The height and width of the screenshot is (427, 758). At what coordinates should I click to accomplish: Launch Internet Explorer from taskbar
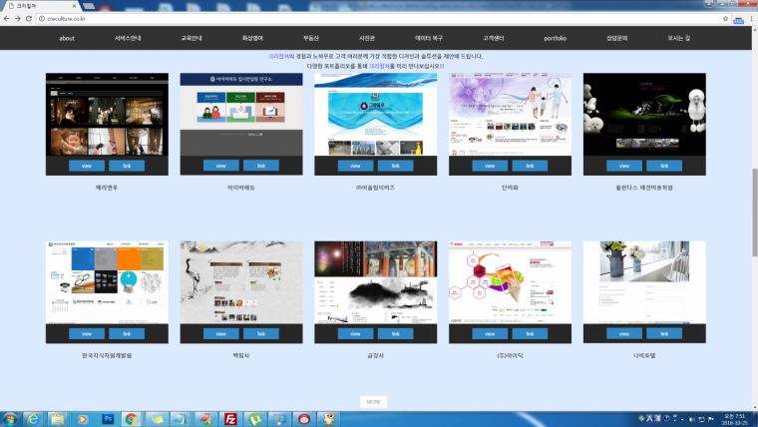pos(33,419)
